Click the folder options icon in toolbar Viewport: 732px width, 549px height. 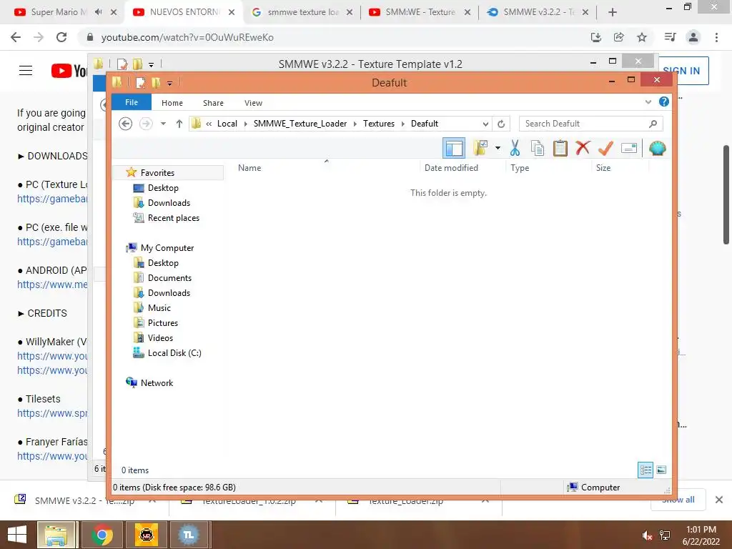480,148
